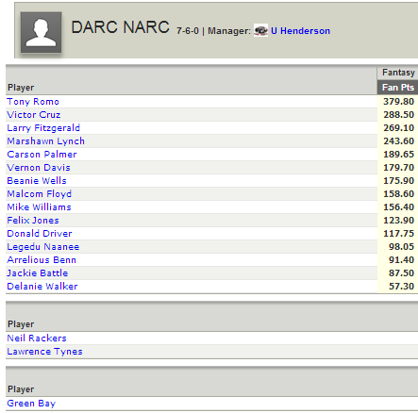This screenshot has width=418, height=413.
Task: Open the Felix Jones player link
Action: coord(33,221)
